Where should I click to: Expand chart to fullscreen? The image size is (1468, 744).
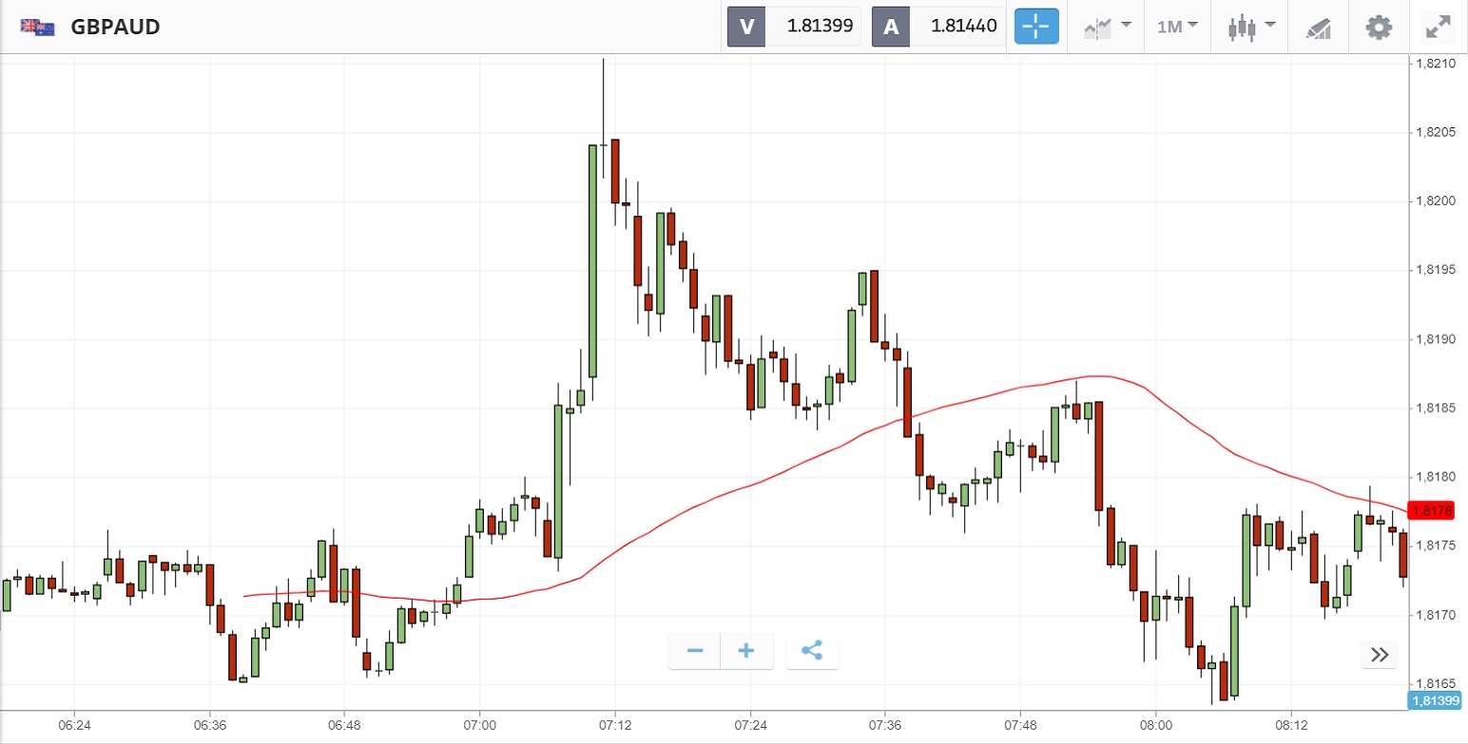tap(1439, 27)
